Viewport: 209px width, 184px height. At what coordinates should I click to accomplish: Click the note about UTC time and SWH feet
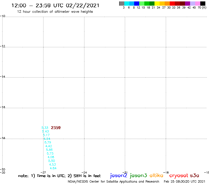(59, 176)
